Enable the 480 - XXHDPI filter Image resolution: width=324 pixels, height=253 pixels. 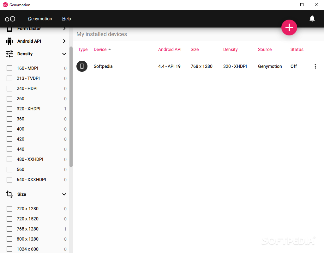(x=9, y=159)
